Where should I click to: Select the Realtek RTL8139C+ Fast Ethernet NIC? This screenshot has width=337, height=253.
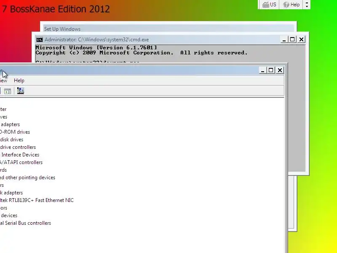37,200
